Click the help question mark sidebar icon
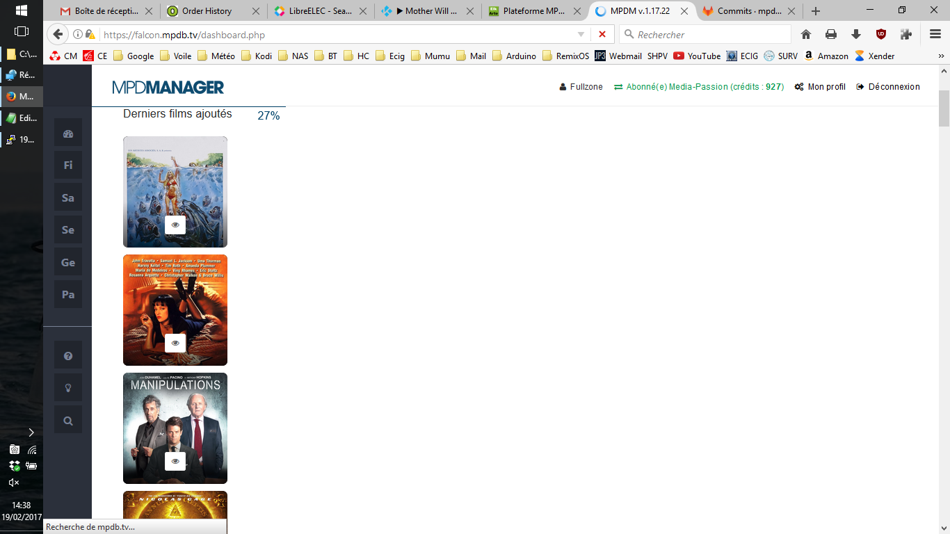The image size is (950, 534). click(68, 356)
